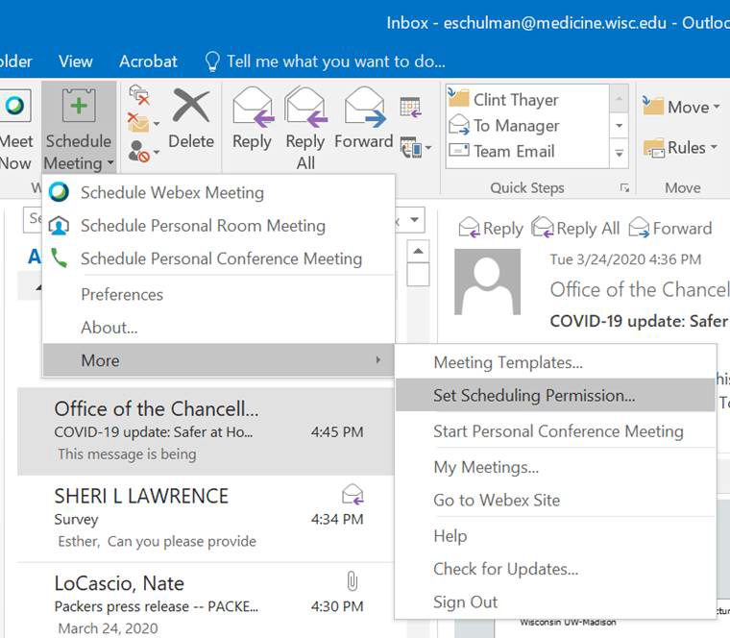Click the Forward ribbon icon
This screenshot has height=638, width=730.
pyautogui.click(x=363, y=108)
